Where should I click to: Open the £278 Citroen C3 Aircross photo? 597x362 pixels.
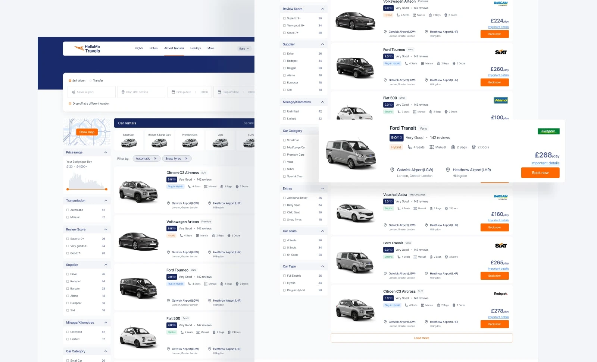tap(355, 309)
